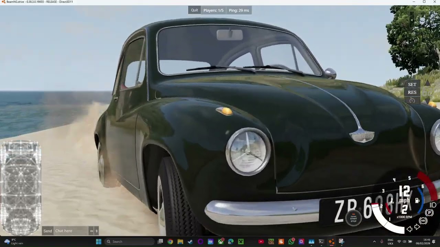Screen dimensions: 440x247
Task: Open the Windows Start menu
Action: coord(99,242)
